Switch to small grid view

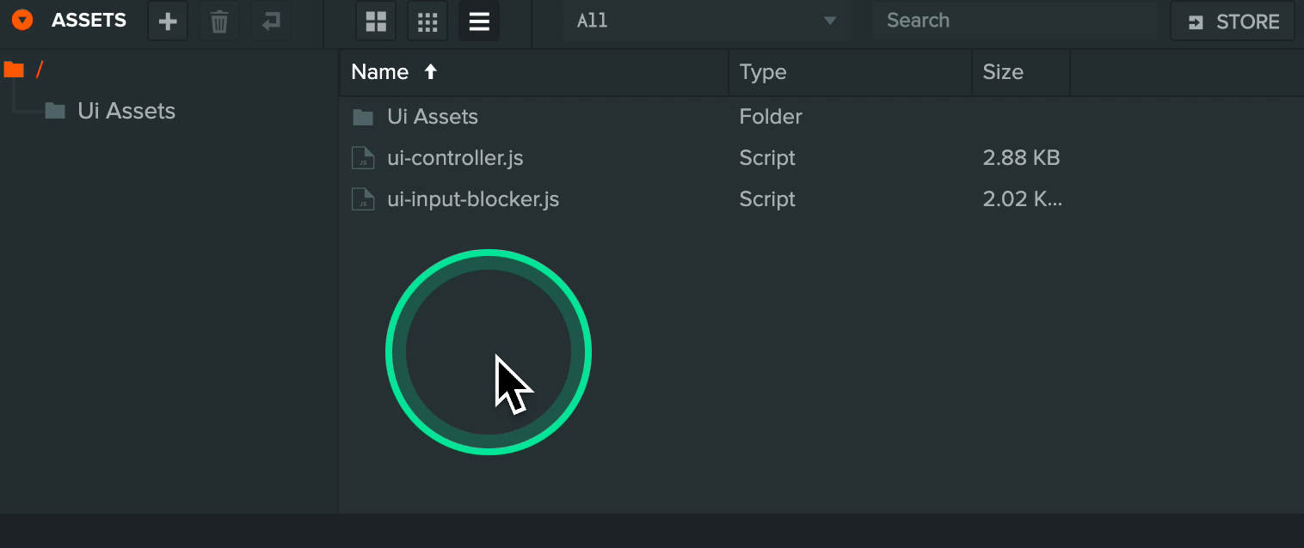(427, 21)
